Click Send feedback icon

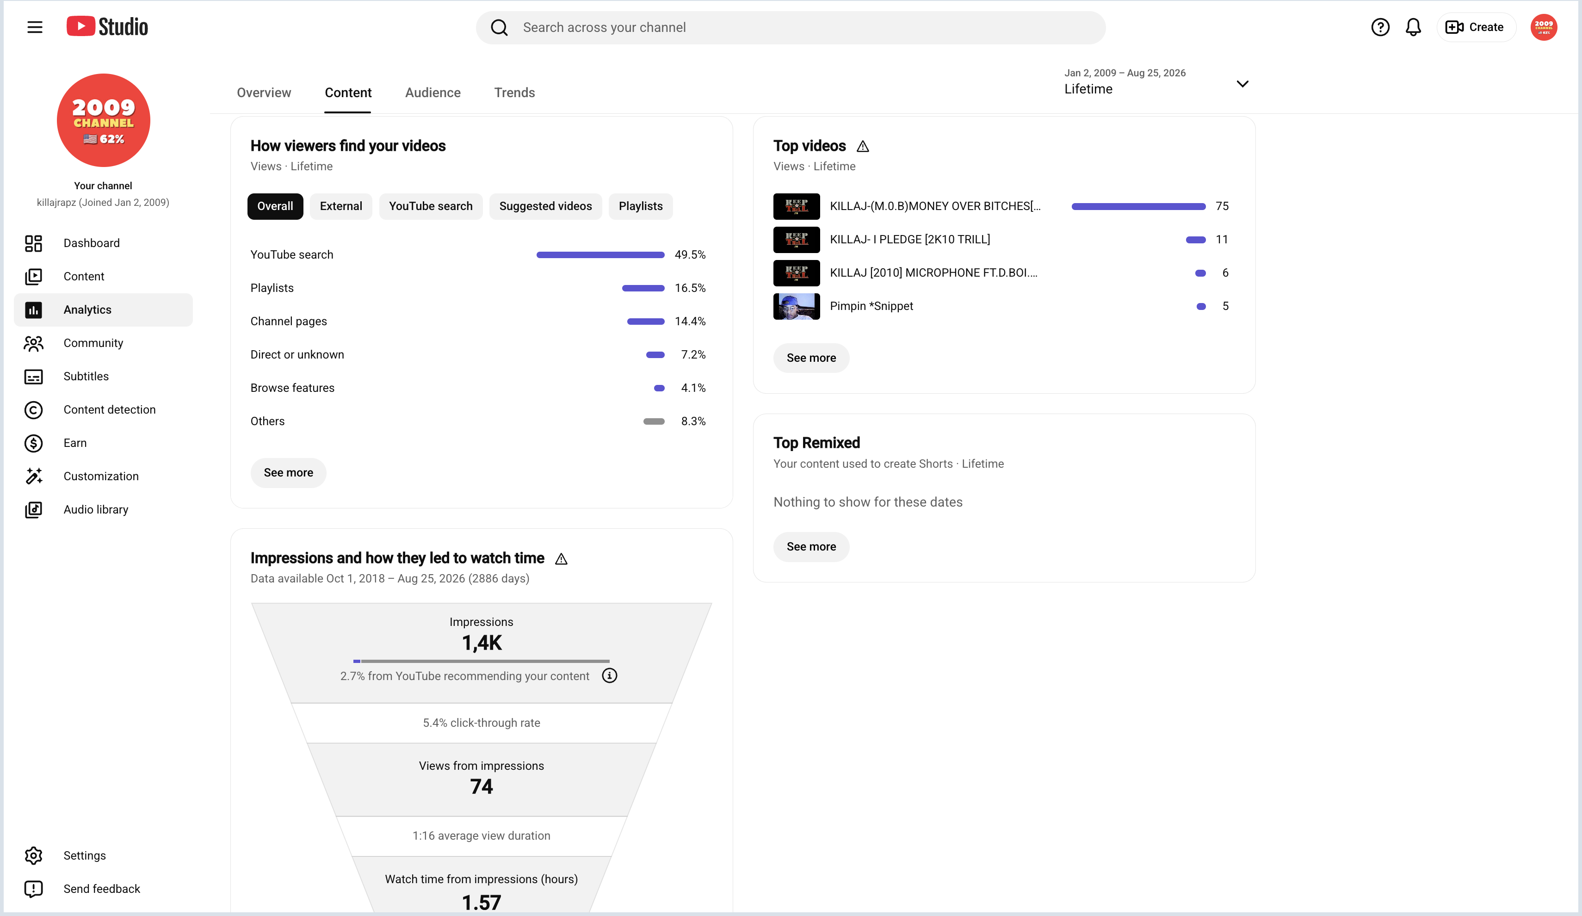point(33,888)
